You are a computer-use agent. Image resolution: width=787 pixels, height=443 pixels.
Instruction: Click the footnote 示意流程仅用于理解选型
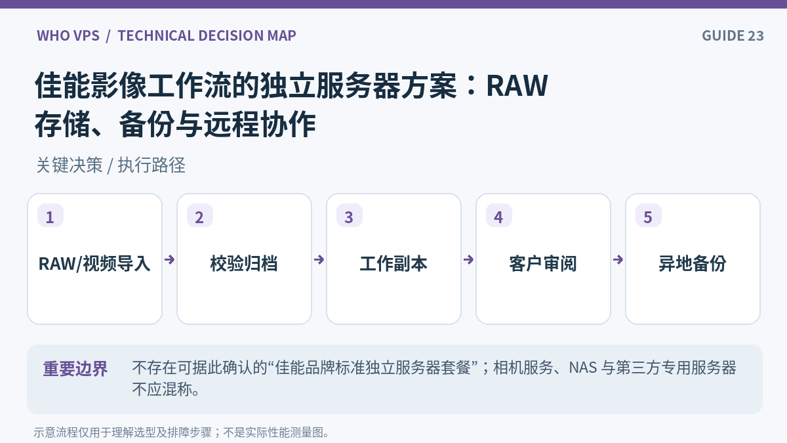pos(182,432)
